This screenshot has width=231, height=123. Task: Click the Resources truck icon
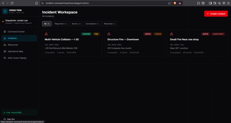(5, 45)
